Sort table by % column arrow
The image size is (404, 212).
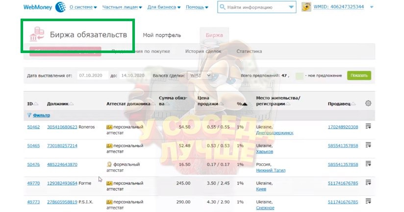[245, 104]
